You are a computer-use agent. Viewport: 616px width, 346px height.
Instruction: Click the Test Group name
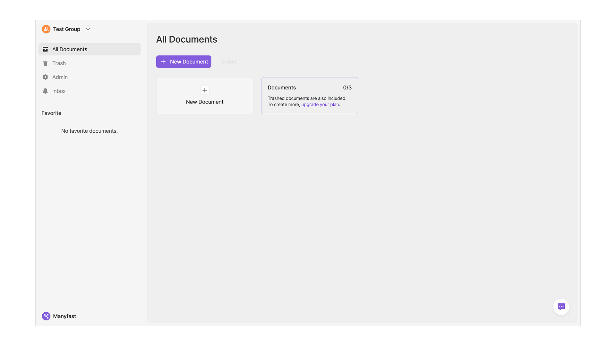(66, 29)
